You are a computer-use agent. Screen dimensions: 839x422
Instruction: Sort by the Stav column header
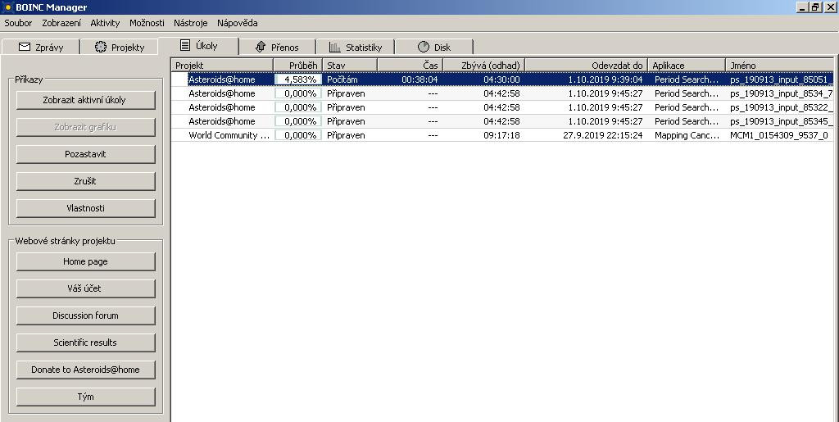(x=350, y=66)
